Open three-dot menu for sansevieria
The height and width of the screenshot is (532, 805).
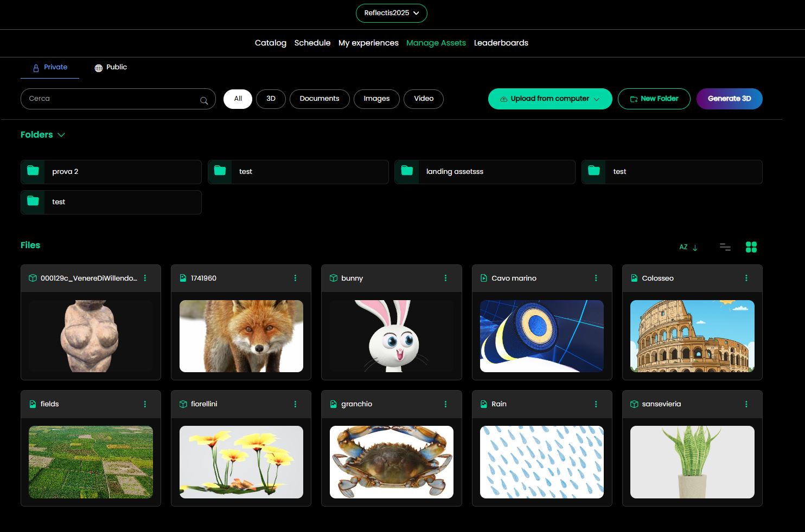tap(746, 404)
